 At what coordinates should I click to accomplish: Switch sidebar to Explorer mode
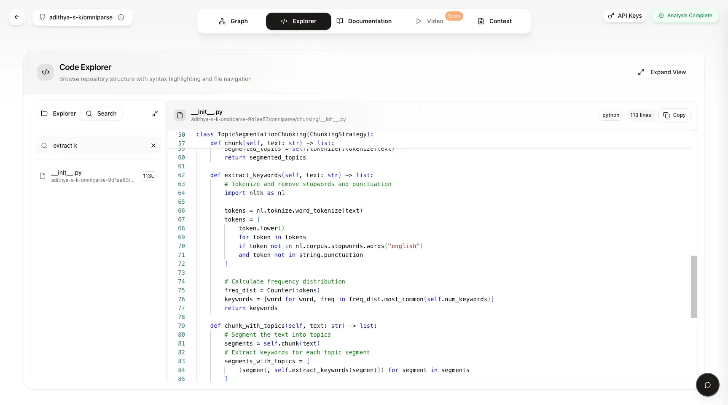58,113
